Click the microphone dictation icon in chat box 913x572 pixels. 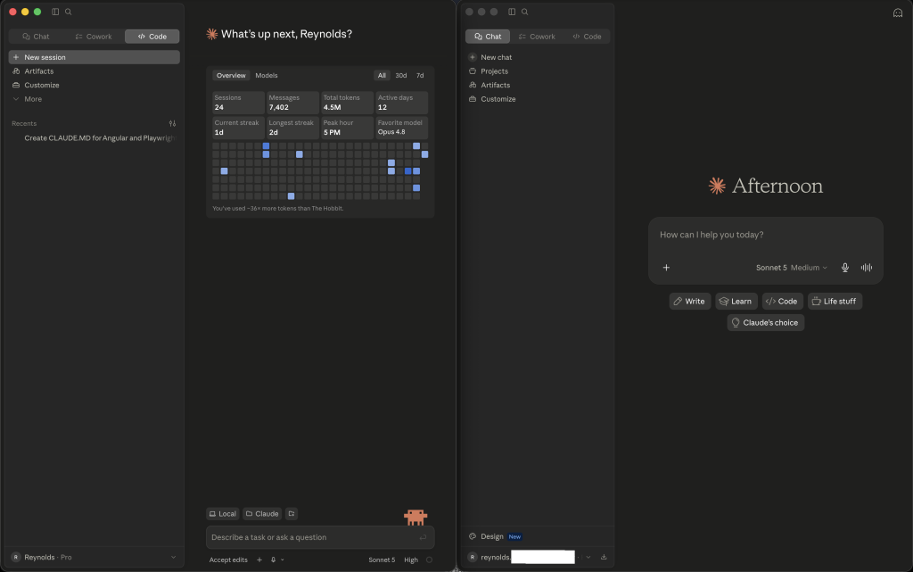click(845, 268)
